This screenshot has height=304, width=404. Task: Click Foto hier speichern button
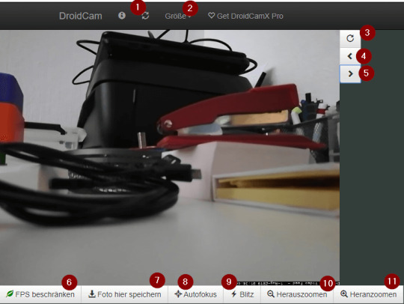point(125,294)
